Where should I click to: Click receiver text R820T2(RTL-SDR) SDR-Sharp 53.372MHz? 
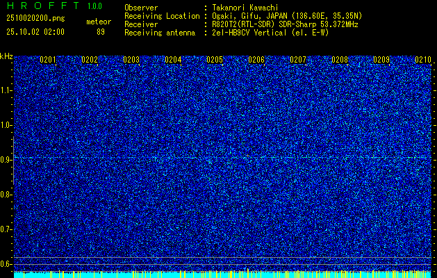pyautogui.click(x=285, y=24)
